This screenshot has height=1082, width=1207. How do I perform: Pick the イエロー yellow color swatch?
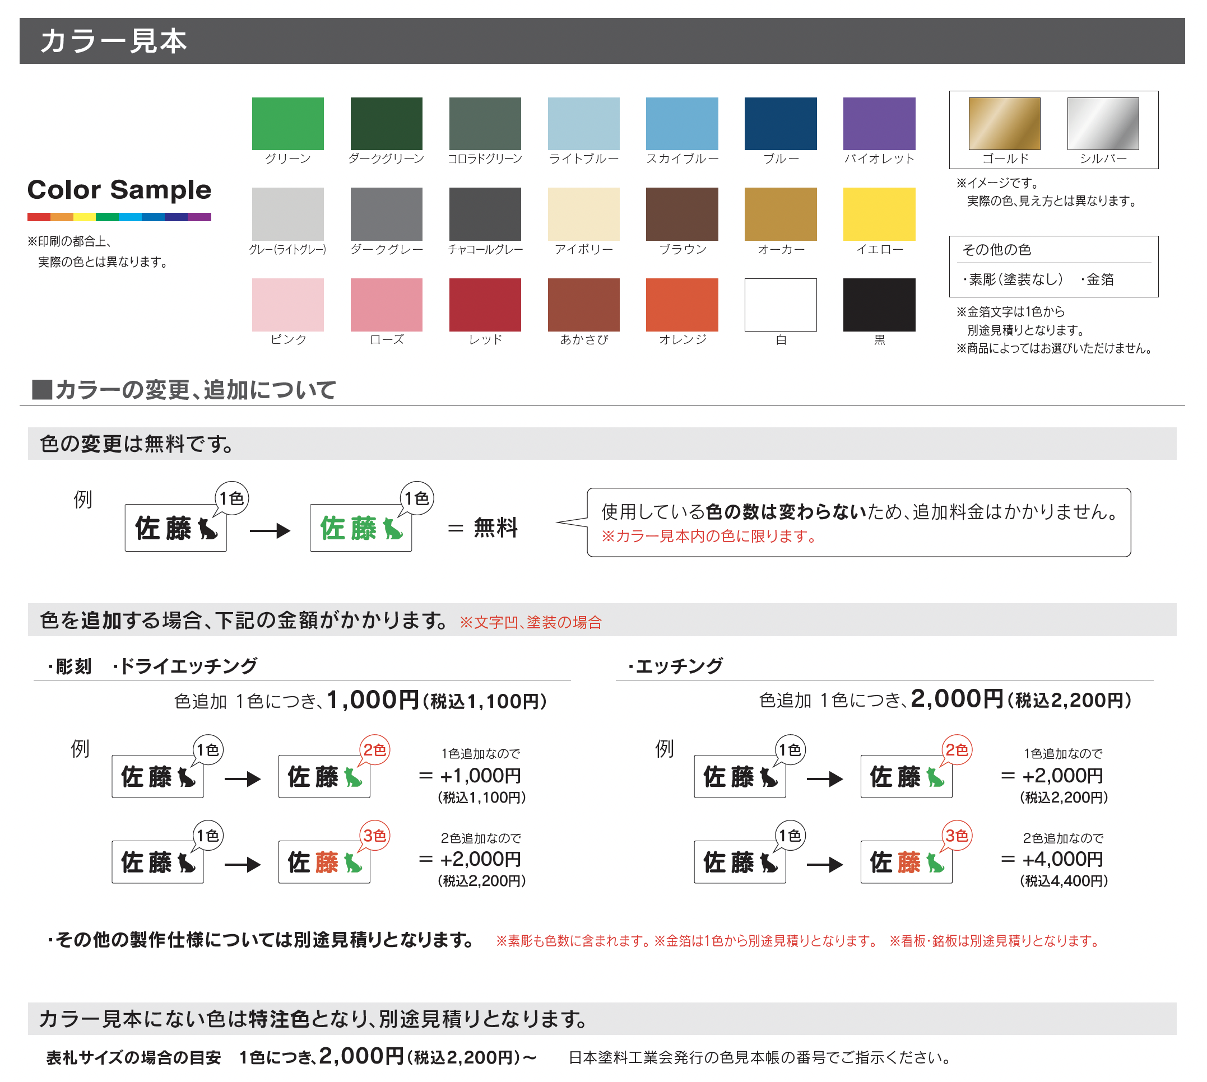point(879,214)
